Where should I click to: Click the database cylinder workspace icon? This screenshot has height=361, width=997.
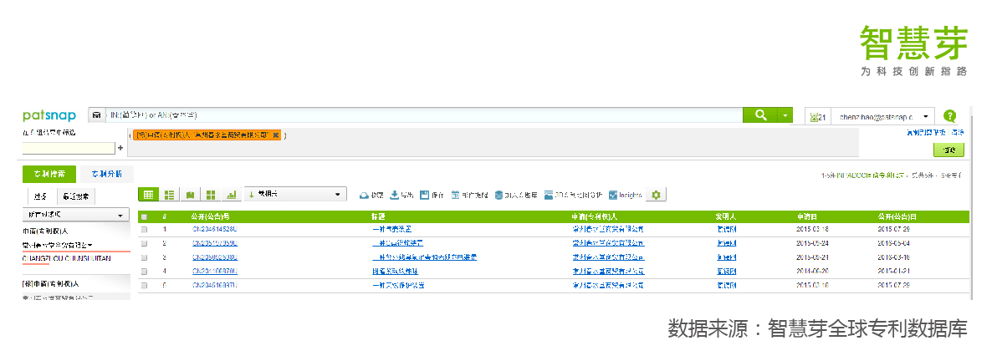pyautogui.click(x=498, y=195)
